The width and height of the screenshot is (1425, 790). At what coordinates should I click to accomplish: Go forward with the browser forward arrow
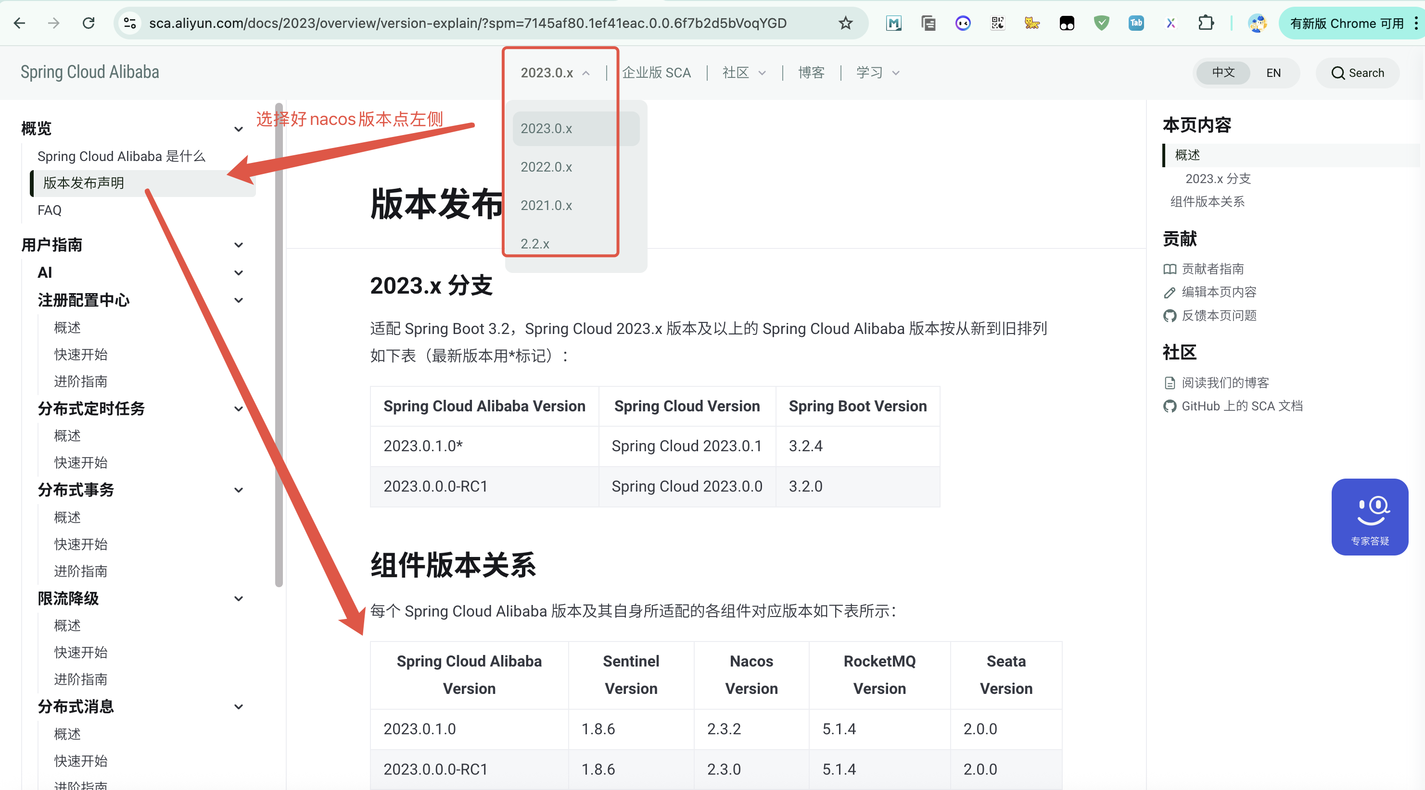pos(54,23)
